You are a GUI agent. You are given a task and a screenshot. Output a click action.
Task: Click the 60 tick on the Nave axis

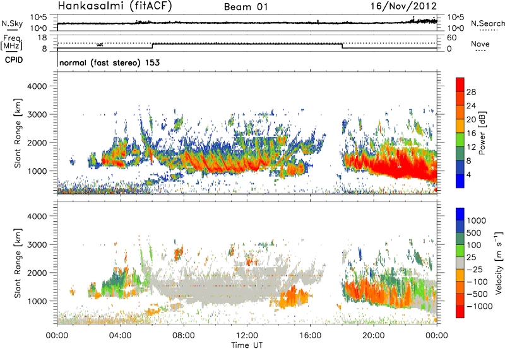(451, 38)
